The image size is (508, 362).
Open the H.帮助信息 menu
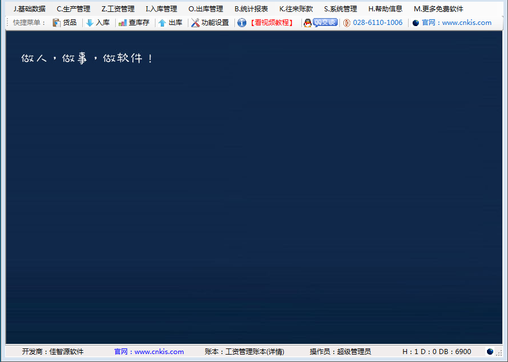(x=385, y=8)
